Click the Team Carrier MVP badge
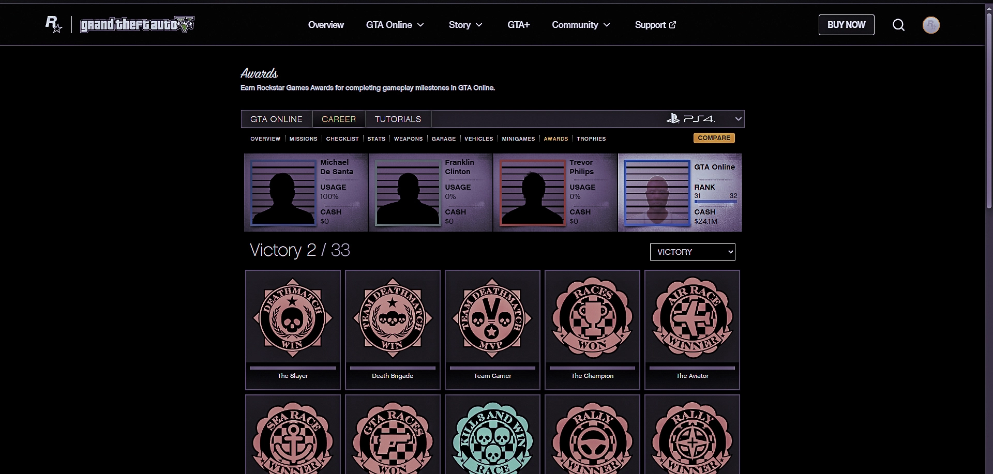The height and width of the screenshot is (474, 993). pos(492,317)
